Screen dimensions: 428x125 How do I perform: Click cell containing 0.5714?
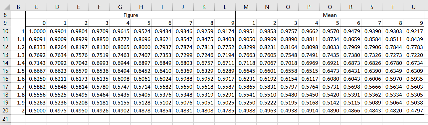(x=141, y=87)
